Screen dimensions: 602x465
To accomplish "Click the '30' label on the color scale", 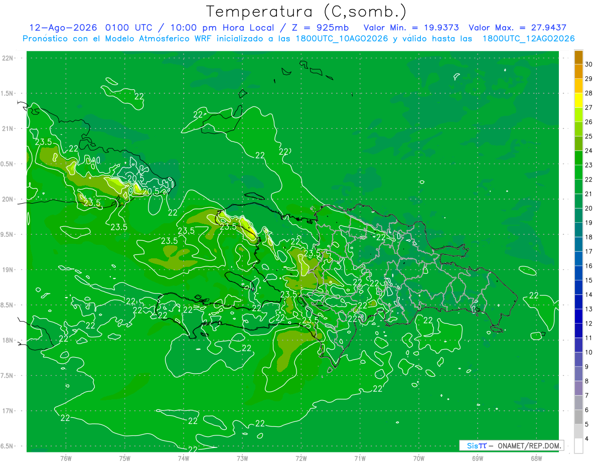I will [x=589, y=65].
